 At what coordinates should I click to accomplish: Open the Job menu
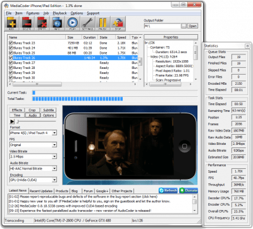(46, 13)
